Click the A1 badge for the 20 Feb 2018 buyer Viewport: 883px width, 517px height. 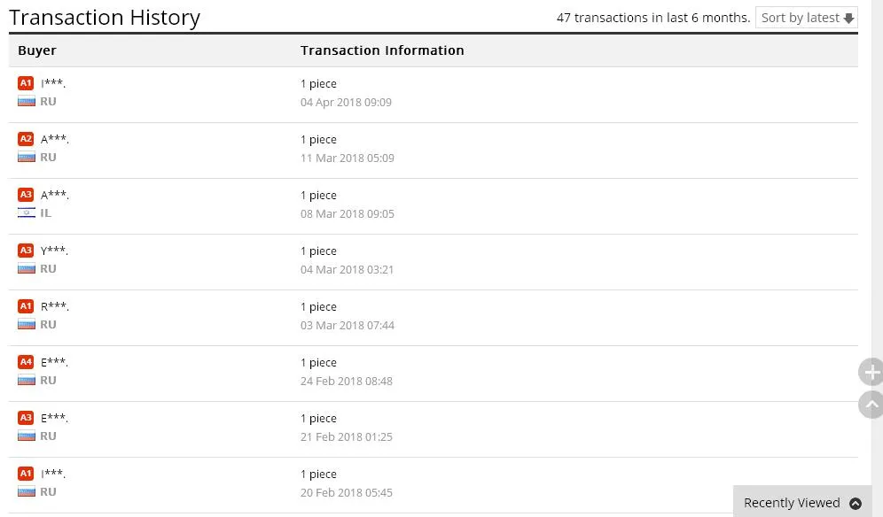click(x=26, y=473)
